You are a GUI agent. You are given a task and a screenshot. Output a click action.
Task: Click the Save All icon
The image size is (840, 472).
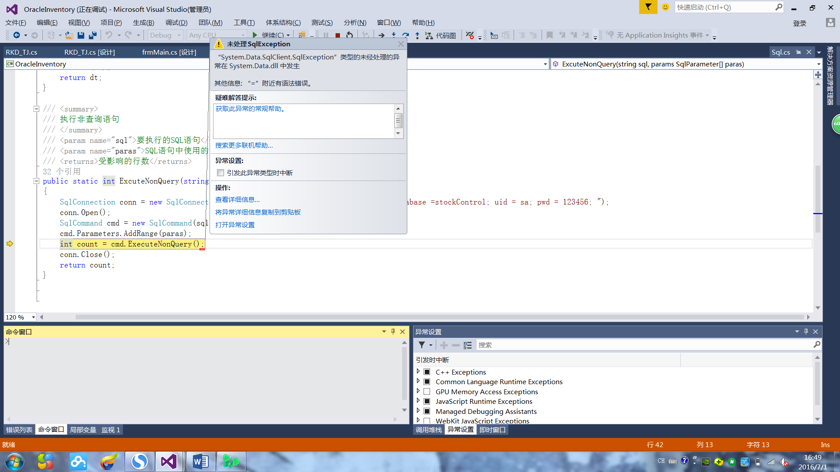coord(92,35)
